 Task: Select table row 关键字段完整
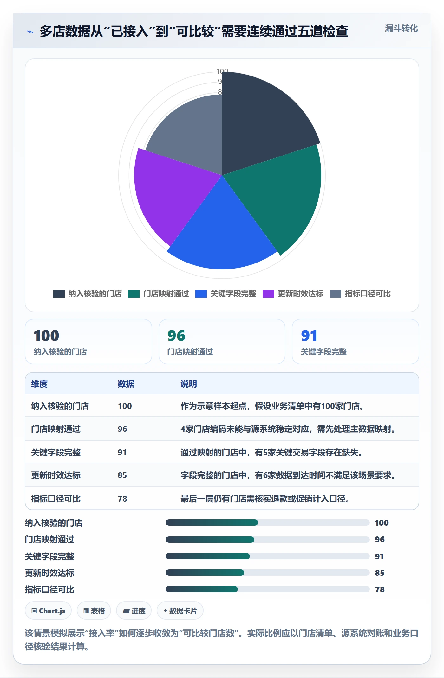pos(222,452)
